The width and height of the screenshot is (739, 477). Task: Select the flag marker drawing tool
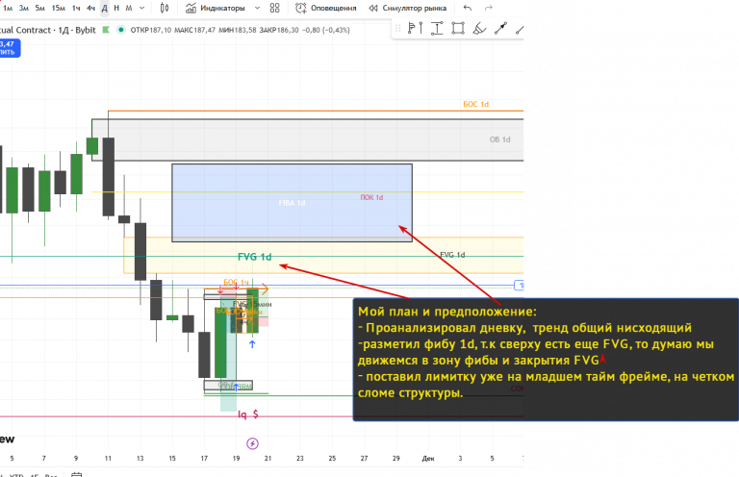tap(411, 29)
